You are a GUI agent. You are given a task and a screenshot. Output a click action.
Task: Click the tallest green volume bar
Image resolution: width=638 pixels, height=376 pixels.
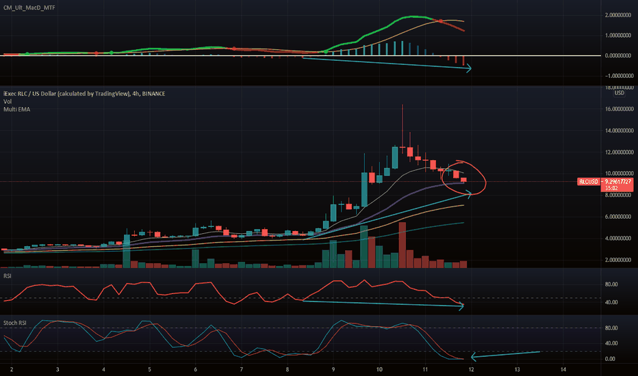click(363, 246)
